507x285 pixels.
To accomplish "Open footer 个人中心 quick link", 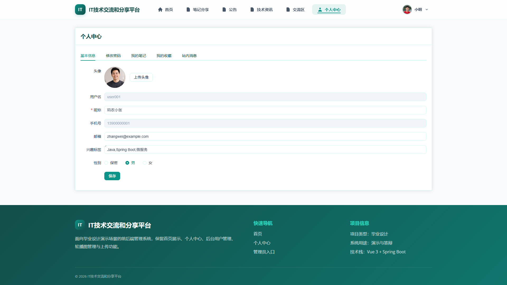I will click(262, 243).
